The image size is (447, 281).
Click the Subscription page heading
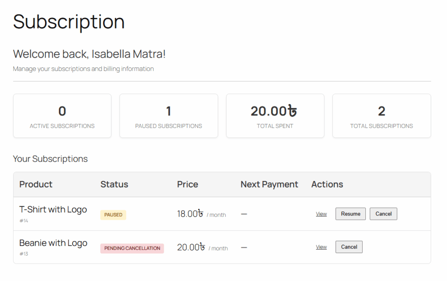click(69, 21)
